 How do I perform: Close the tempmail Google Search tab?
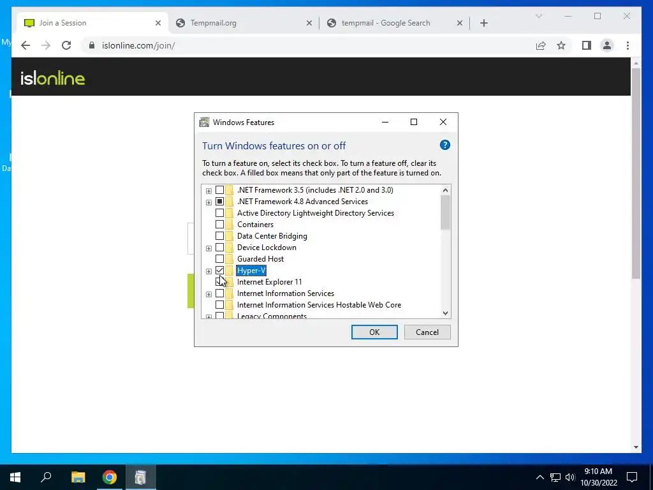460,23
